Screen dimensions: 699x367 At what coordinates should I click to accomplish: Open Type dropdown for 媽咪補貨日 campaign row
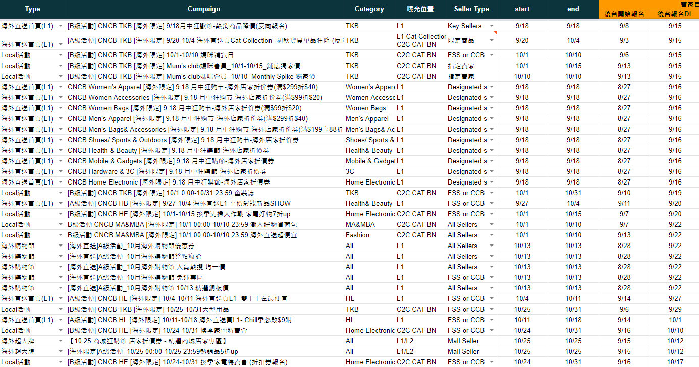[61, 55]
